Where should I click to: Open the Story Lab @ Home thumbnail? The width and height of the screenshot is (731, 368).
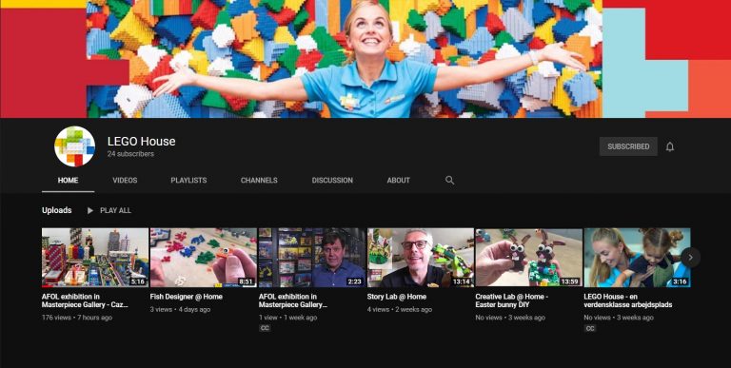coord(421,257)
